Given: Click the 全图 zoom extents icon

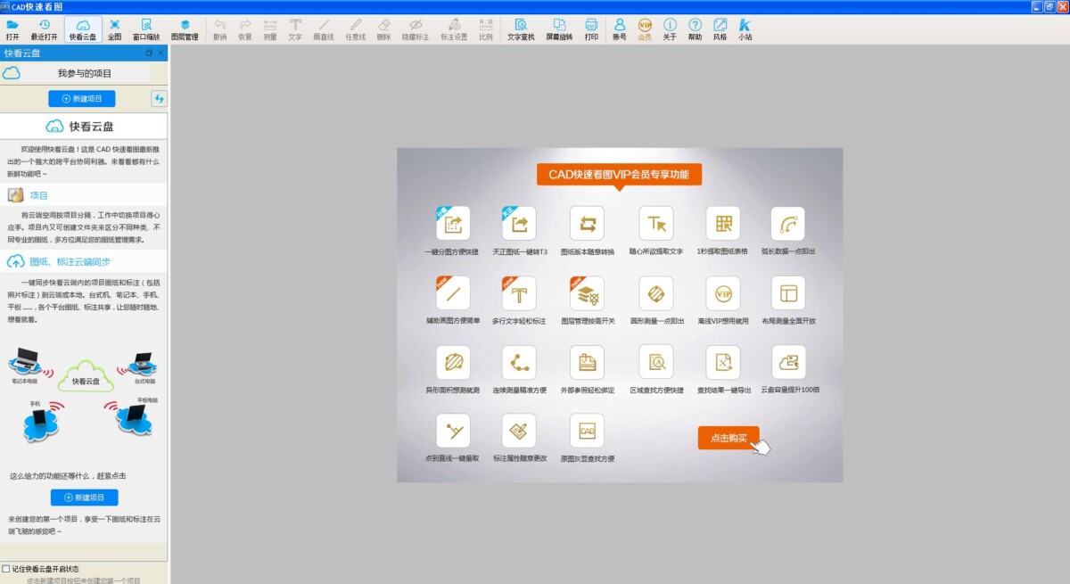Looking at the screenshot, I should tap(115, 29).
